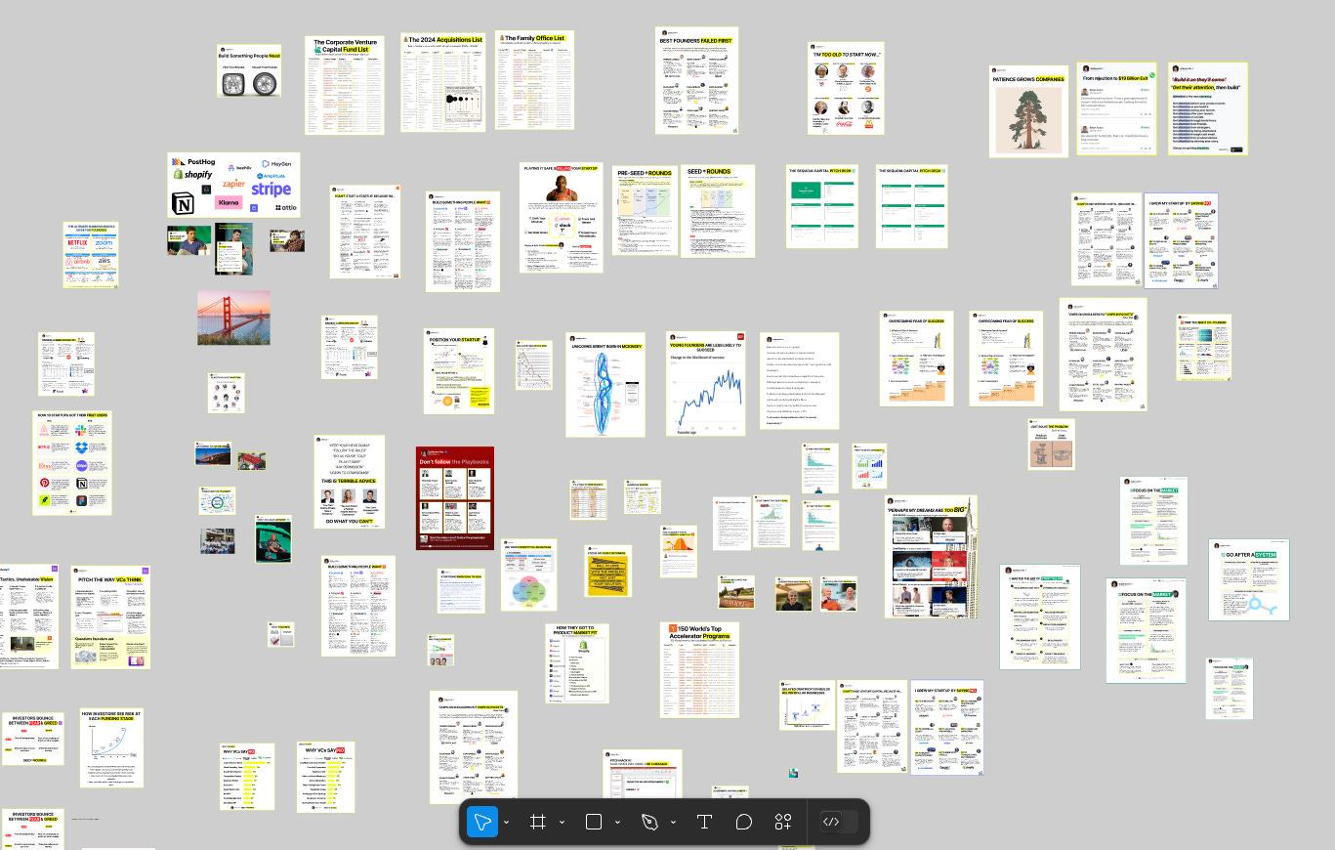Select the Pre-Seed Rounds frame
The width and height of the screenshot is (1335, 850).
pyautogui.click(x=646, y=210)
